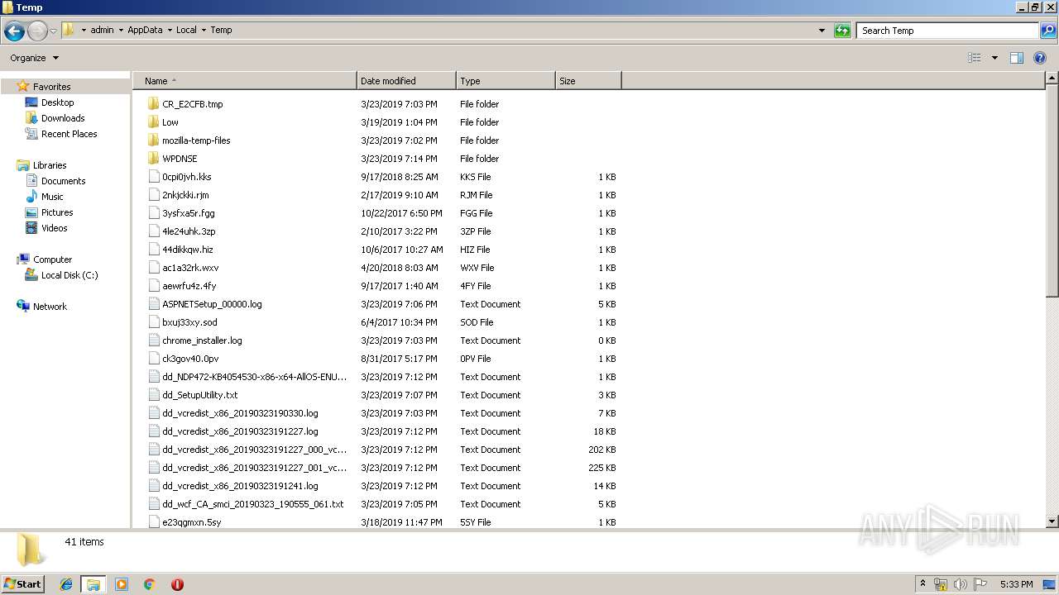Open the Organize menu

pyautogui.click(x=34, y=58)
